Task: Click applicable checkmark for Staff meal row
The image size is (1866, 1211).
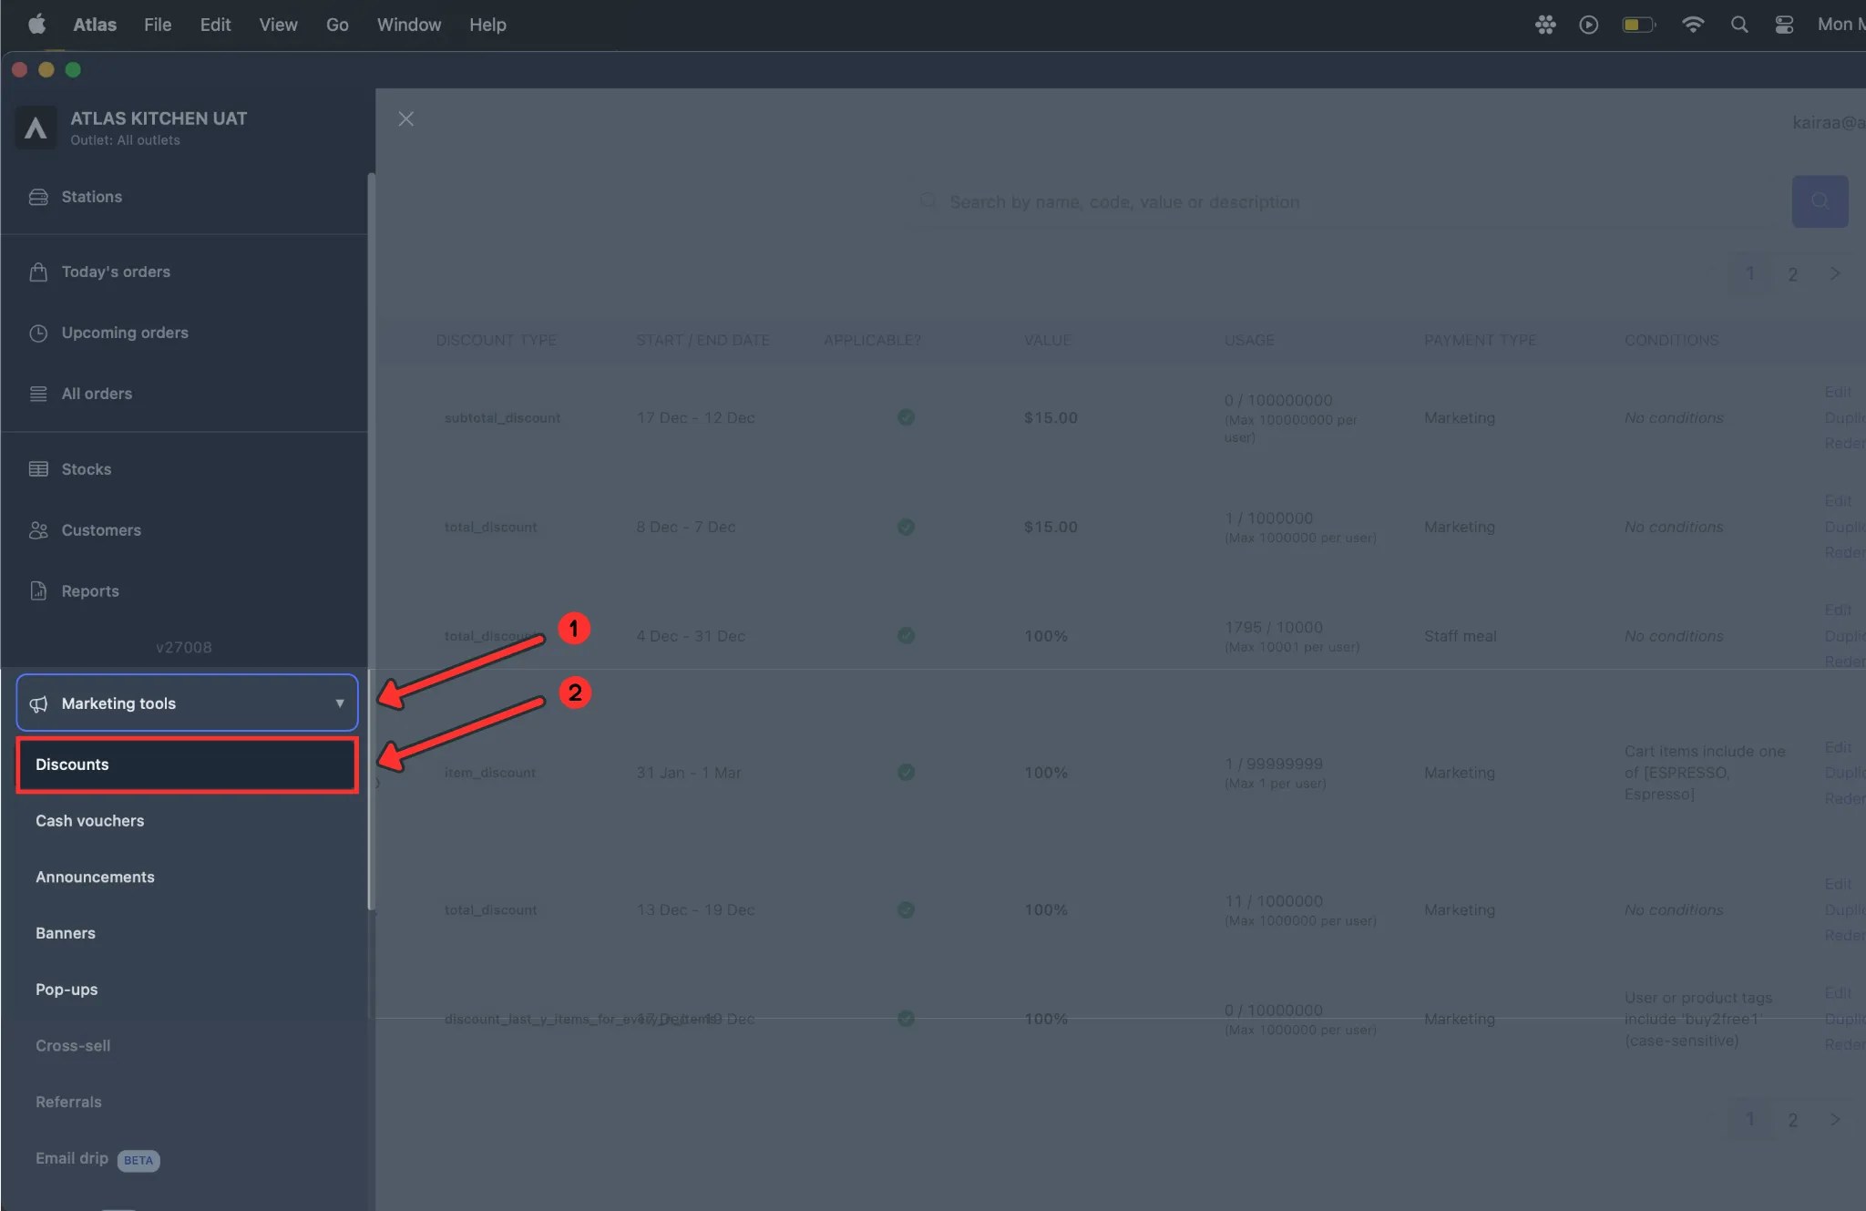Action: pyautogui.click(x=906, y=635)
